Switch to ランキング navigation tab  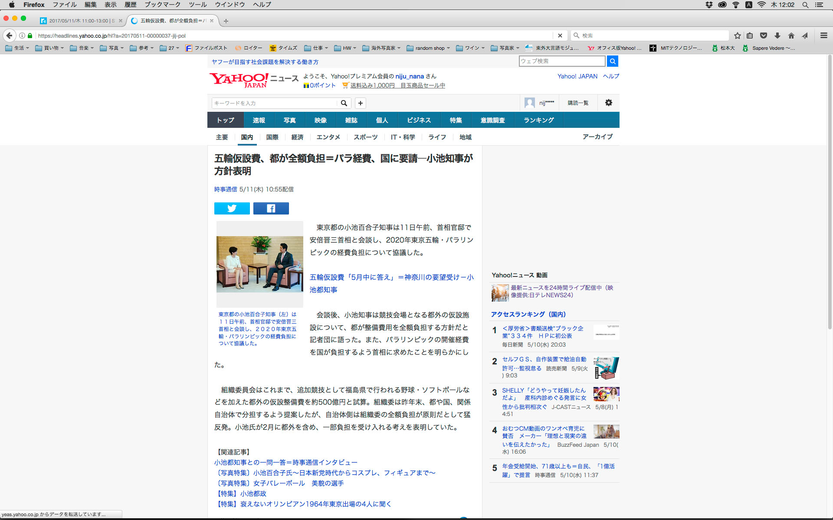click(x=538, y=120)
